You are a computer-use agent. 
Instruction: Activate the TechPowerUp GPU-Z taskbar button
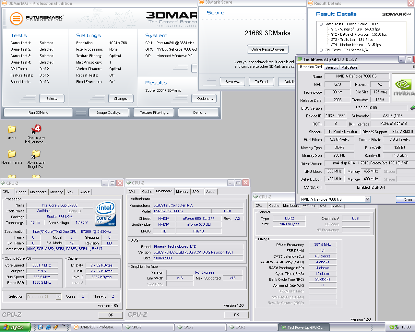coord(304,327)
